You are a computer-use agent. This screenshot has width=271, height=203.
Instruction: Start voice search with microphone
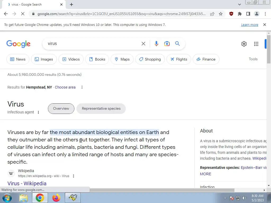156,44
